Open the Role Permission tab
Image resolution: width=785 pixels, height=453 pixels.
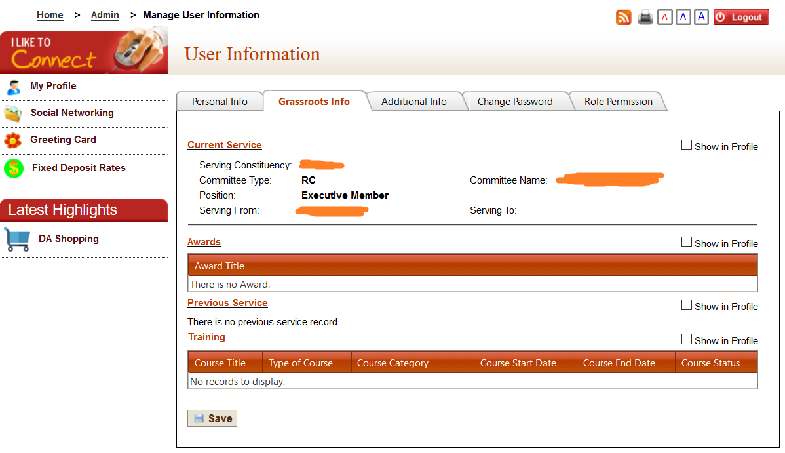(618, 102)
